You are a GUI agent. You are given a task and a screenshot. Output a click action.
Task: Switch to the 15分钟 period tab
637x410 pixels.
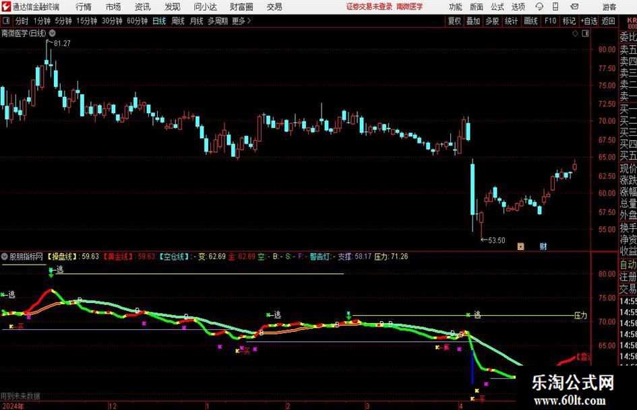click(x=87, y=21)
